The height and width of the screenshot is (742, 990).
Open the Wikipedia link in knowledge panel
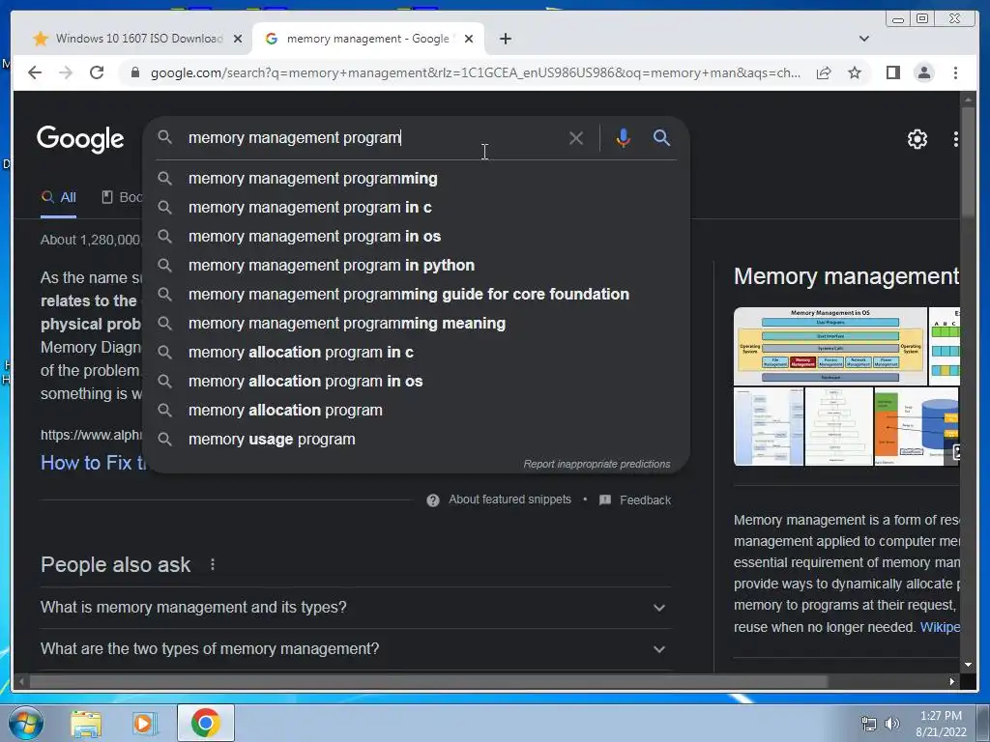click(940, 627)
